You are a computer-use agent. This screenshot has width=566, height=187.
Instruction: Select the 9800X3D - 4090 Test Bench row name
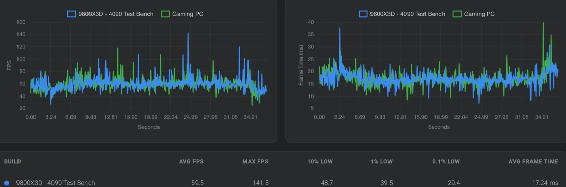[x=56, y=183]
